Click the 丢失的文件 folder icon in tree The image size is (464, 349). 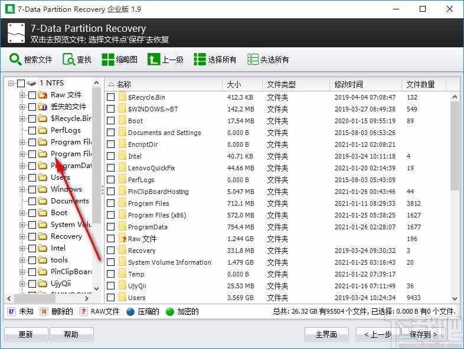coord(43,107)
